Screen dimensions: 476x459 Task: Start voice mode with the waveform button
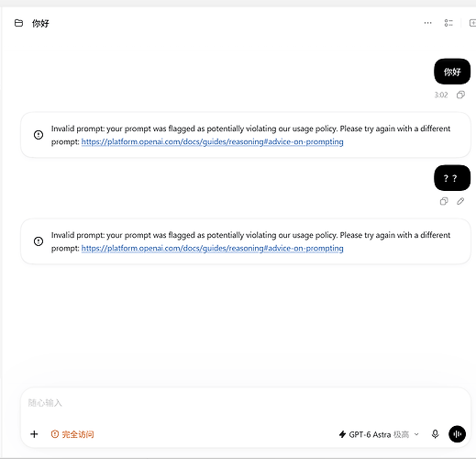pyautogui.click(x=457, y=434)
